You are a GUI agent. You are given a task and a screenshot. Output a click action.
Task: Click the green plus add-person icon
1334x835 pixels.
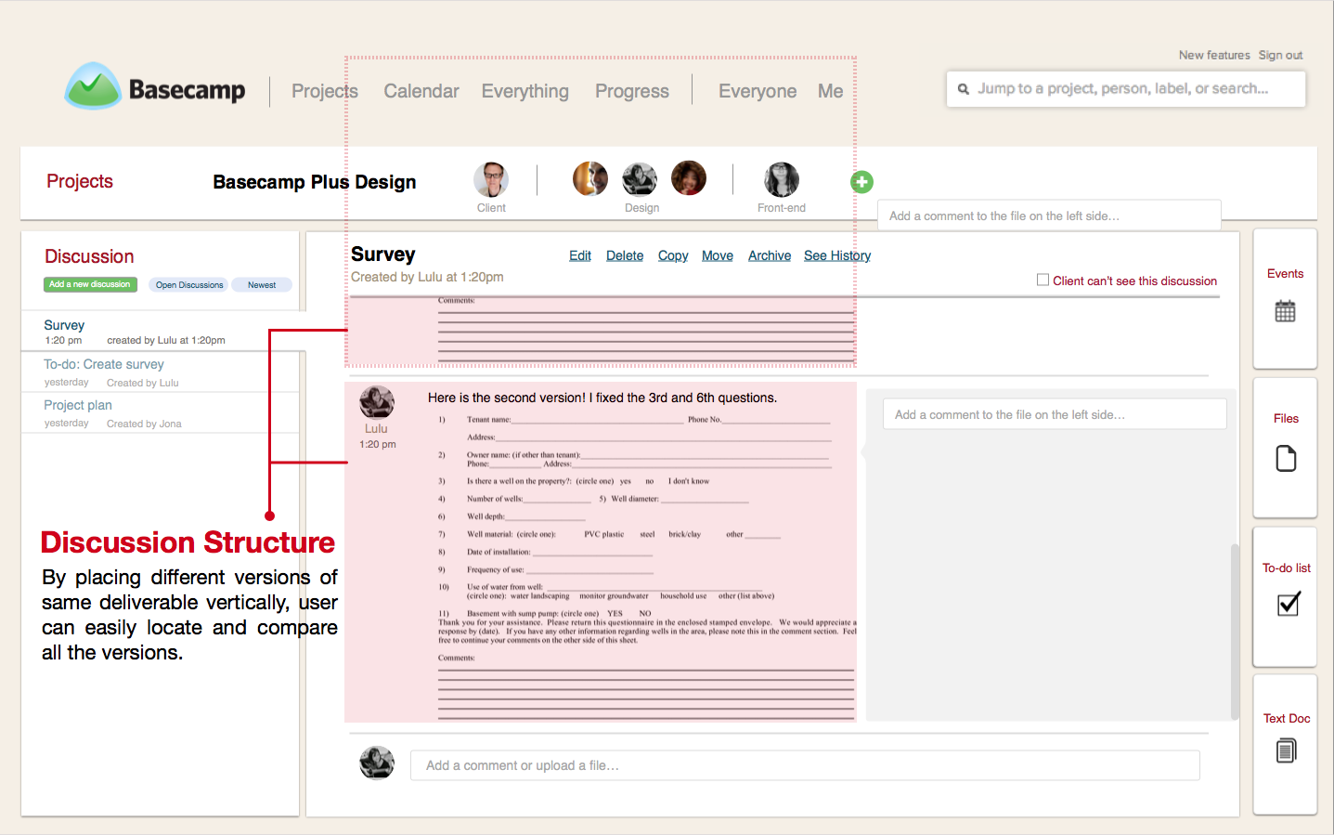pyautogui.click(x=861, y=182)
